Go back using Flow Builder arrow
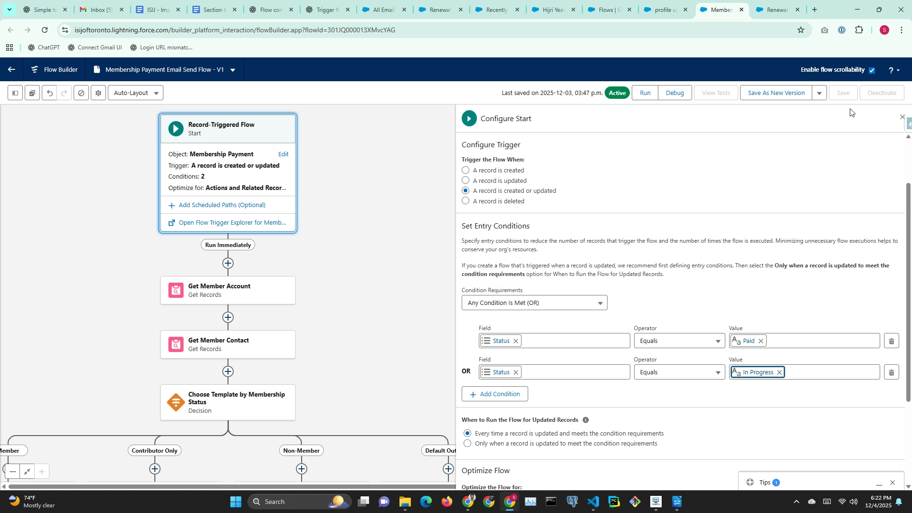 click(x=11, y=70)
